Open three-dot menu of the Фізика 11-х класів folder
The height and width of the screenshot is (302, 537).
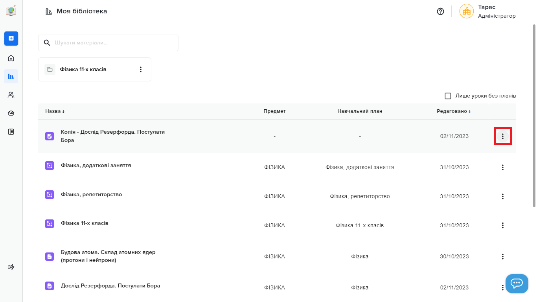141,70
